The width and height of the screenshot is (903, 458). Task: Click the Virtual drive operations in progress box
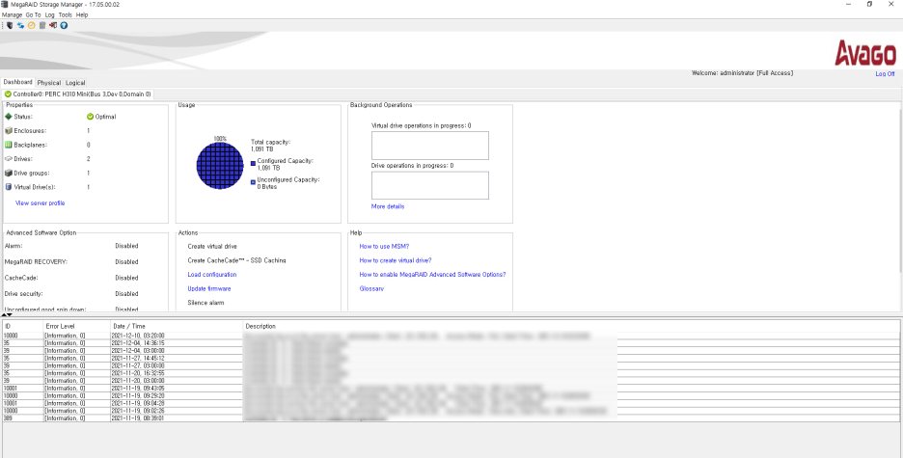point(430,146)
